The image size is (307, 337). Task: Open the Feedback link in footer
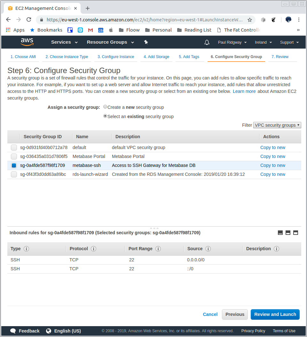point(25,331)
